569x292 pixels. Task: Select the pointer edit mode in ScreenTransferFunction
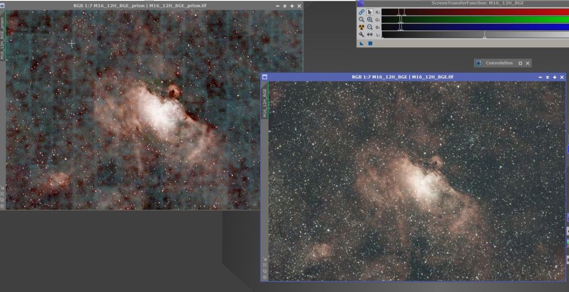[x=370, y=12]
